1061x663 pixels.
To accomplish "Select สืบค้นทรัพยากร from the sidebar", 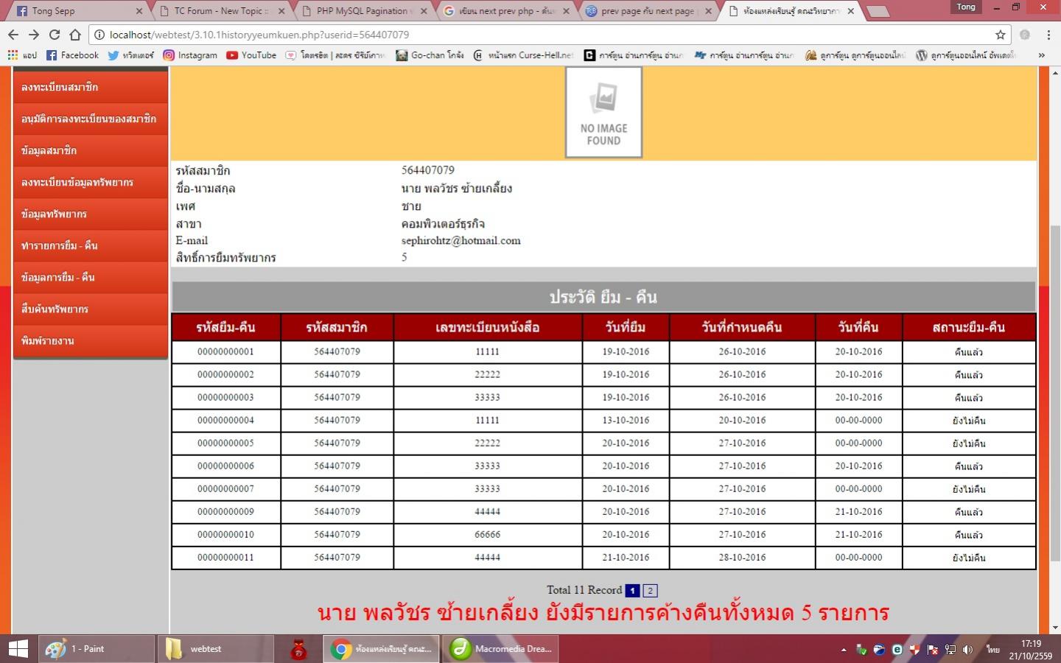I will click(91, 309).
